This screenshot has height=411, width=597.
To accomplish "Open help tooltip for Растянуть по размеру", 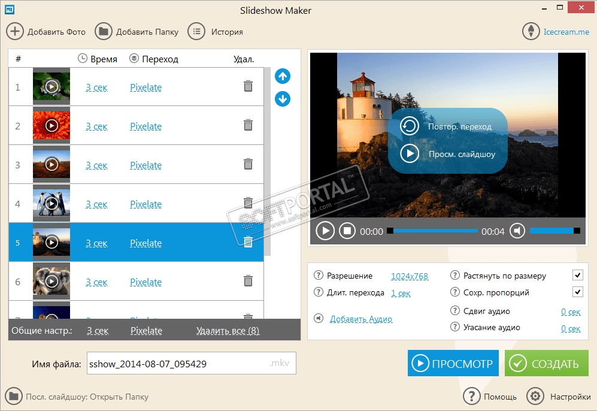I will pyautogui.click(x=454, y=275).
